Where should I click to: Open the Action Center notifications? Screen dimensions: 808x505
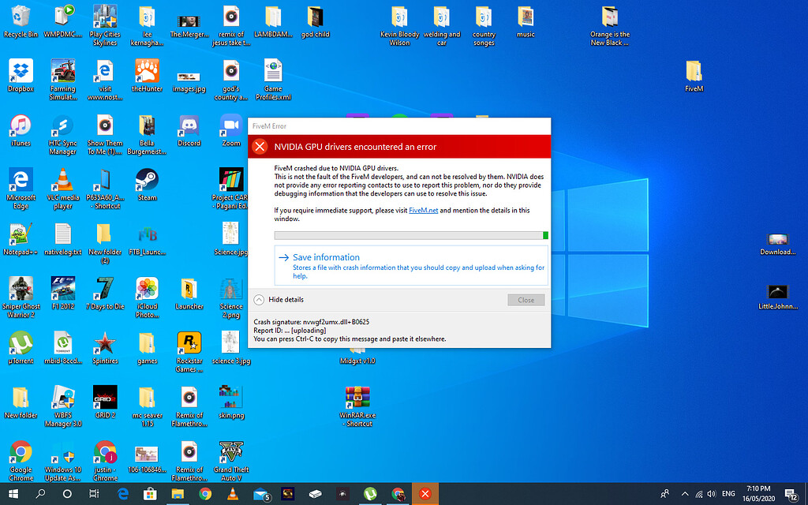792,494
